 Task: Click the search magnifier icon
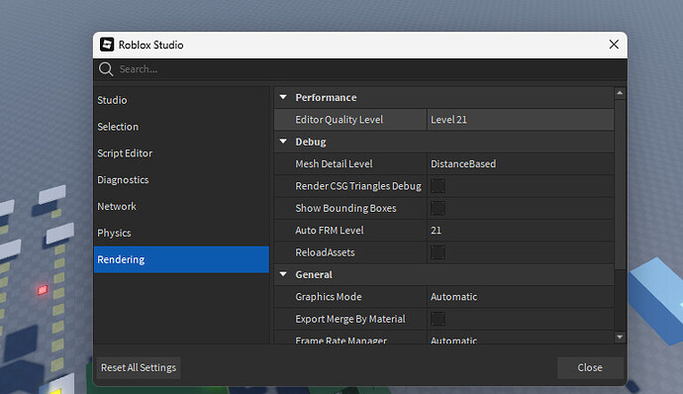click(105, 69)
